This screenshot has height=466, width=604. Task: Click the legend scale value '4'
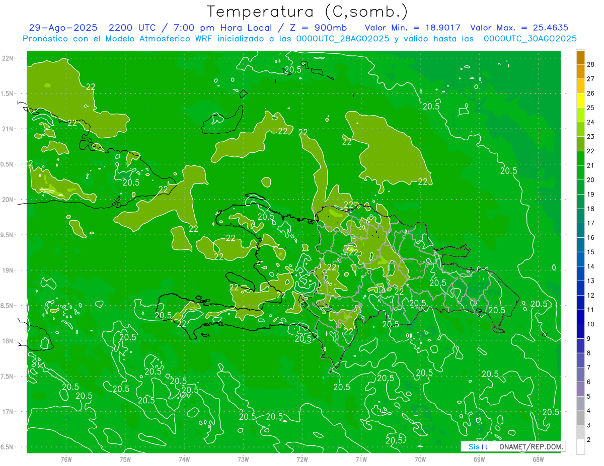(x=589, y=411)
